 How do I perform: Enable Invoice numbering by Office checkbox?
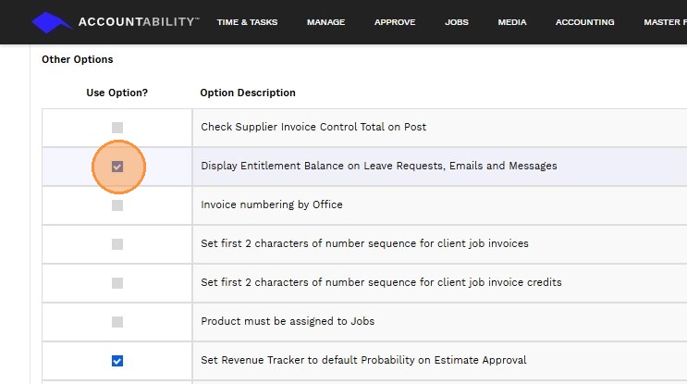pyautogui.click(x=117, y=205)
